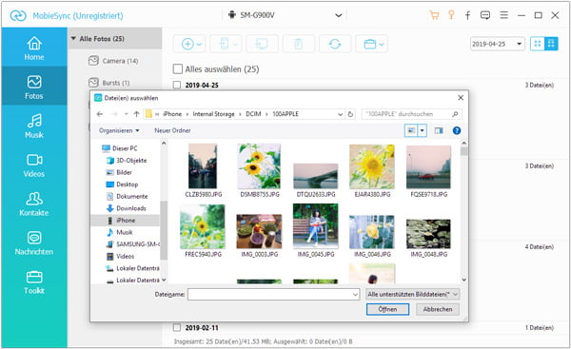
Task: Select Dieser PC in navigation tree
Action: [x=120, y=148]
